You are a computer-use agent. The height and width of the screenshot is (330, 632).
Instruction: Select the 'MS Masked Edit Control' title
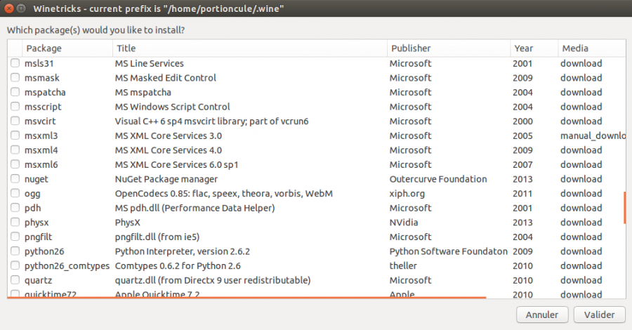coord(165,78)
